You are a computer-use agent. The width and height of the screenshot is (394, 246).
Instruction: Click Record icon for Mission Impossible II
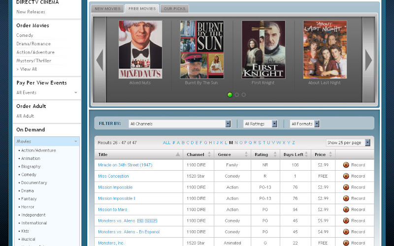point(346,198)
